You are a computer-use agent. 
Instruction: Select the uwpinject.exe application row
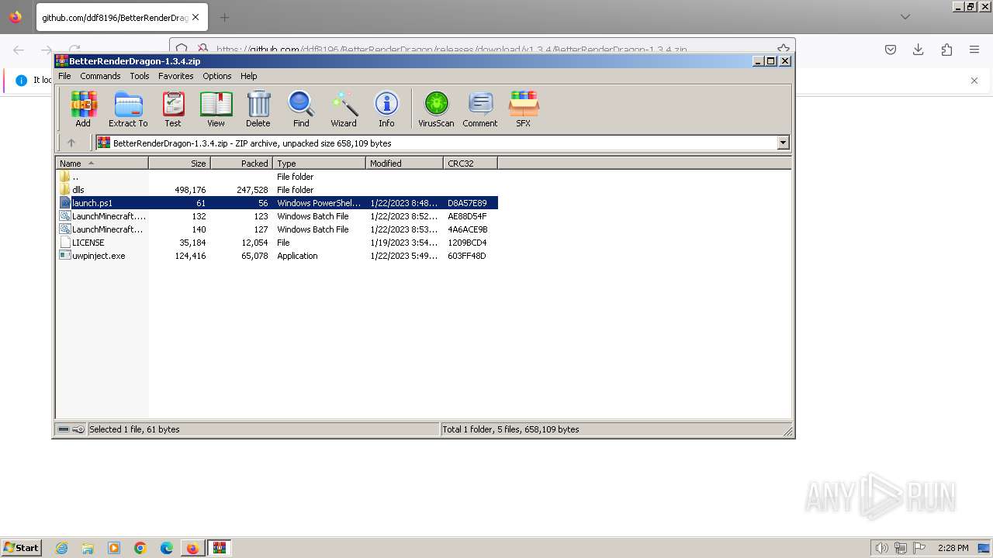277,256
